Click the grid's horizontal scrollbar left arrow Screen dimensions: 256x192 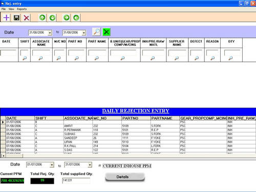(x=3, y=156)
